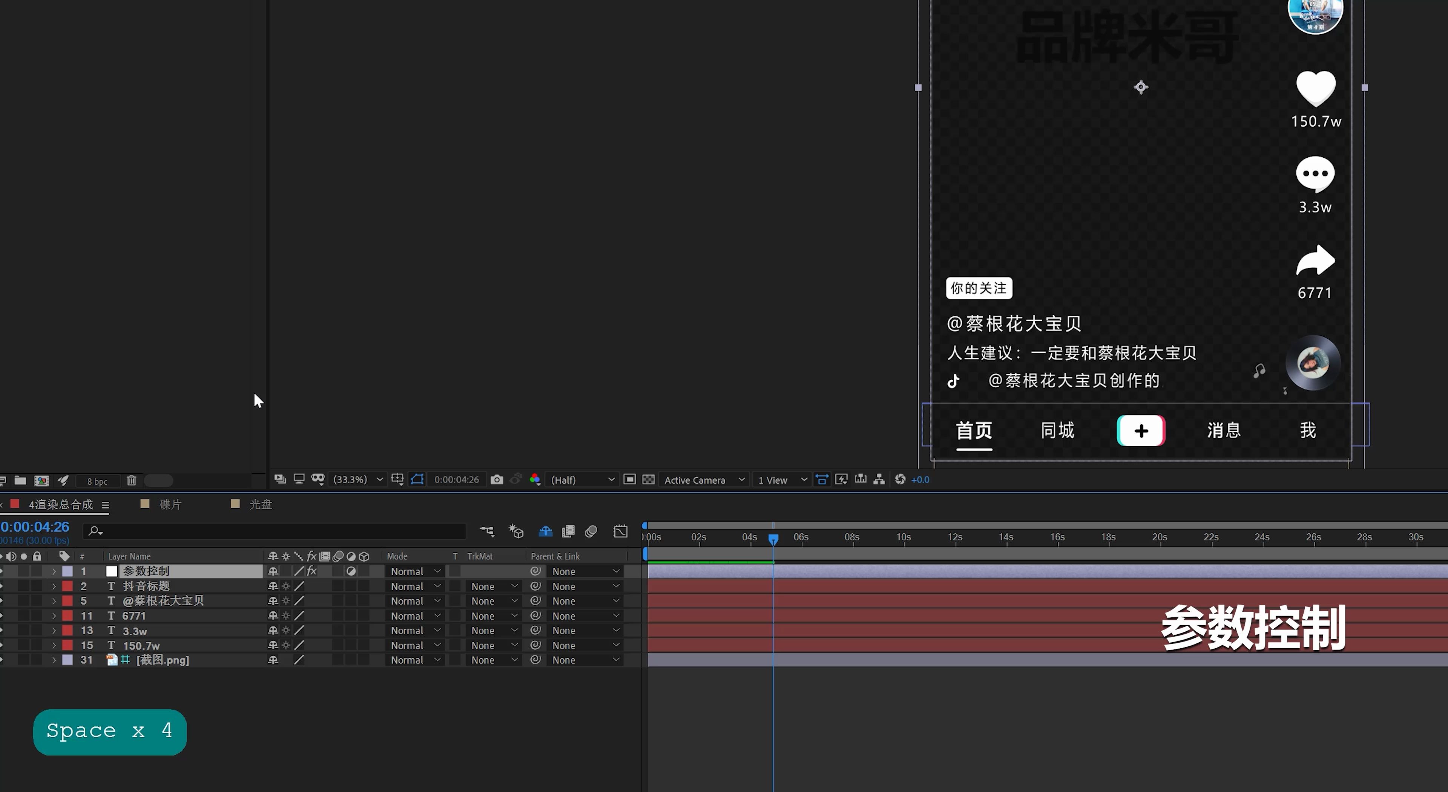The image size is (1448, 792).
Task: Take a snapshot with the camera icon
Action: [x=496, y=479]
